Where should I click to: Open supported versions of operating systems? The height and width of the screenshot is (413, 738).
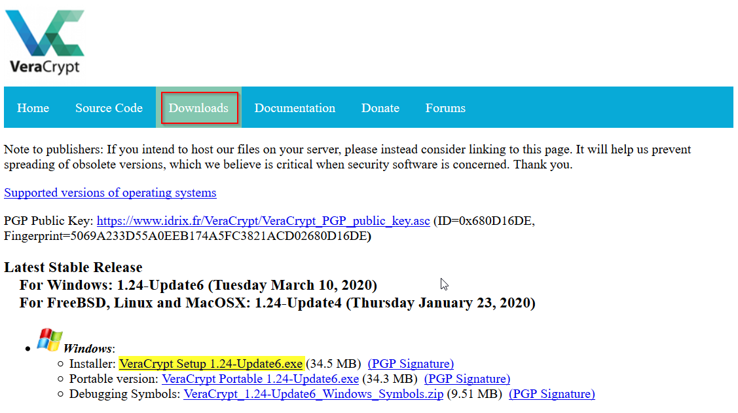tap(110, 192)
